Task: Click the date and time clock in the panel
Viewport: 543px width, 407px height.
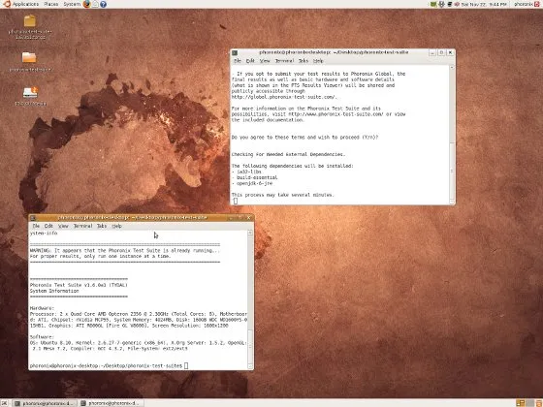Action: 484,4
